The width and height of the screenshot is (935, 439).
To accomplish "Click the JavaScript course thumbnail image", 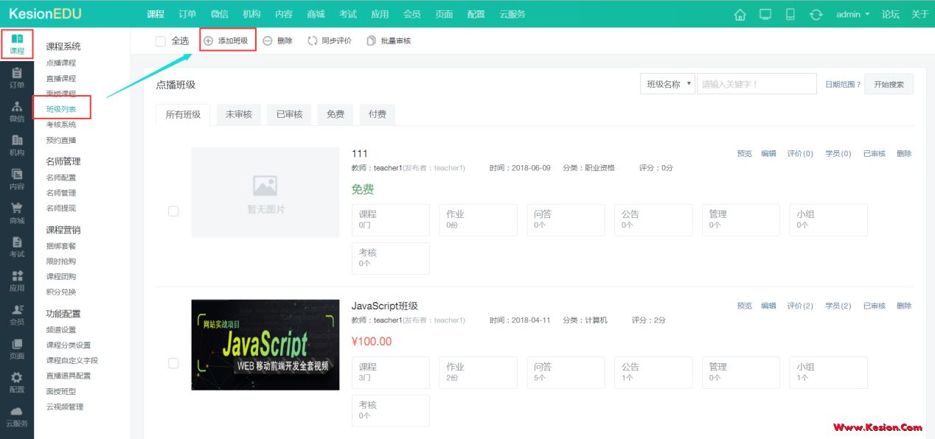I will (264, 345).
